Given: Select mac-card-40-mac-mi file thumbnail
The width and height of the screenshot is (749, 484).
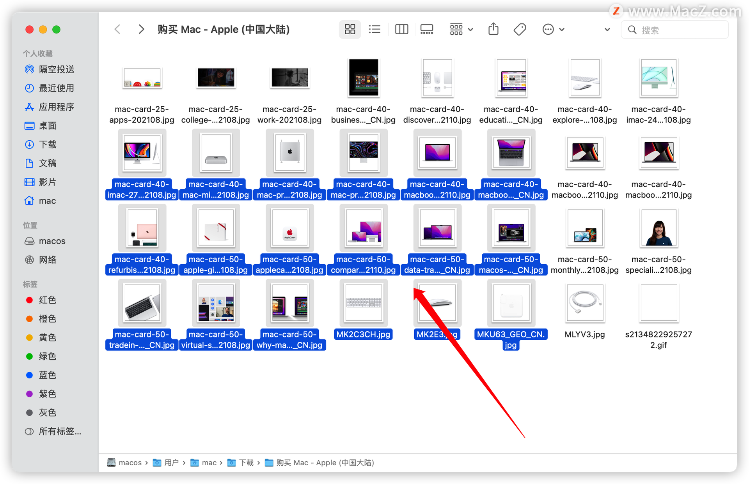Looking at the screenshot, I should 216,153.
